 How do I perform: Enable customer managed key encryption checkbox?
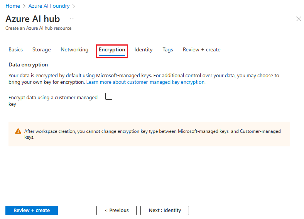pos(109,97)
